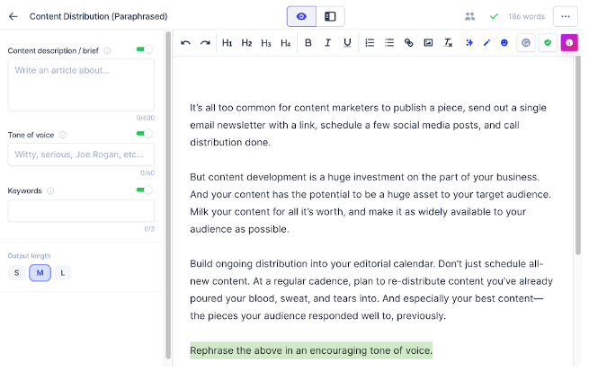The image size is (589, 380).
Task: Toggle the Content description / brief switch
Action: pos(144,50)
